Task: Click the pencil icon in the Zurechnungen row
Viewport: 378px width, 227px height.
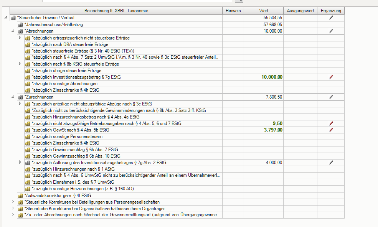Action: pos(331,97)
